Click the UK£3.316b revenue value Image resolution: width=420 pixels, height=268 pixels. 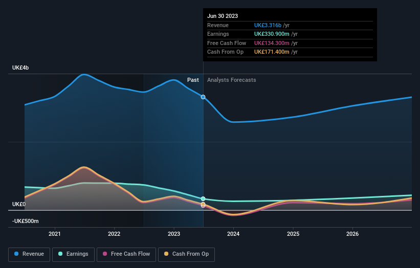268,25
